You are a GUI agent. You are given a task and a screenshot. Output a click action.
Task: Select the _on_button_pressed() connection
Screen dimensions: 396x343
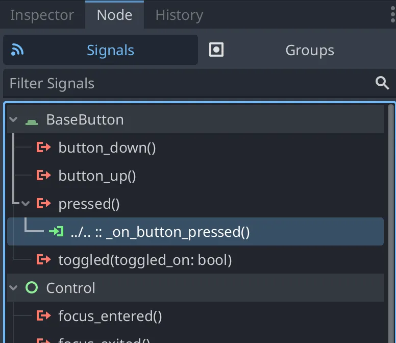pyautogui.click(x=160, y=232)
